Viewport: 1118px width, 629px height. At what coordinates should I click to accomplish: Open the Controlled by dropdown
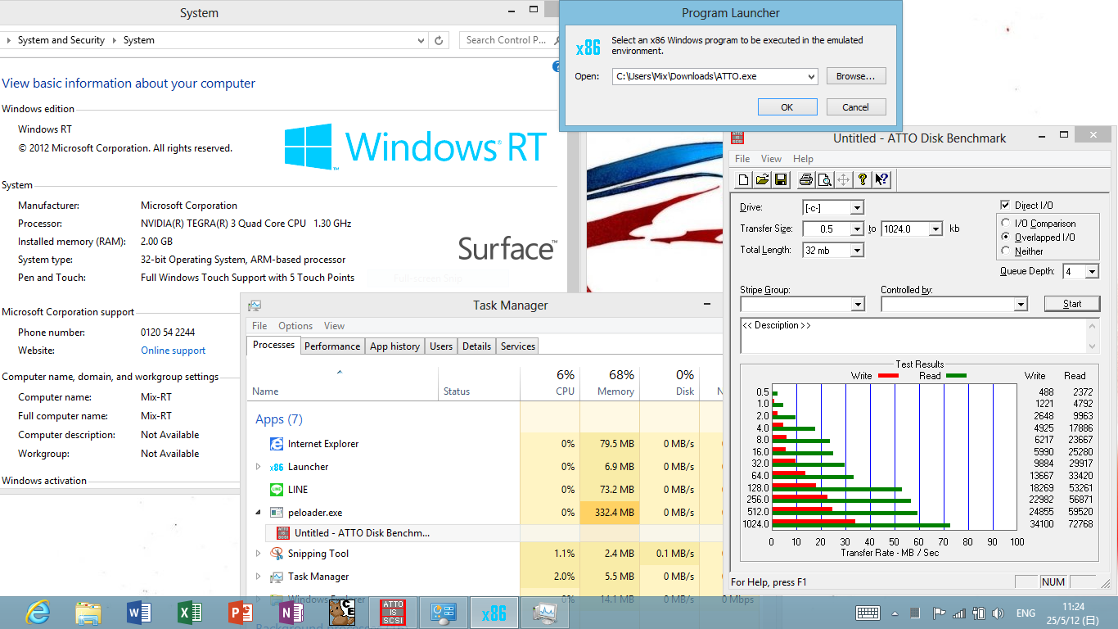click(1021, 305)
